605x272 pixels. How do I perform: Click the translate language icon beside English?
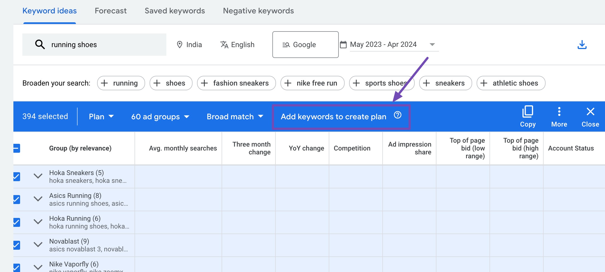pos(224,45)
